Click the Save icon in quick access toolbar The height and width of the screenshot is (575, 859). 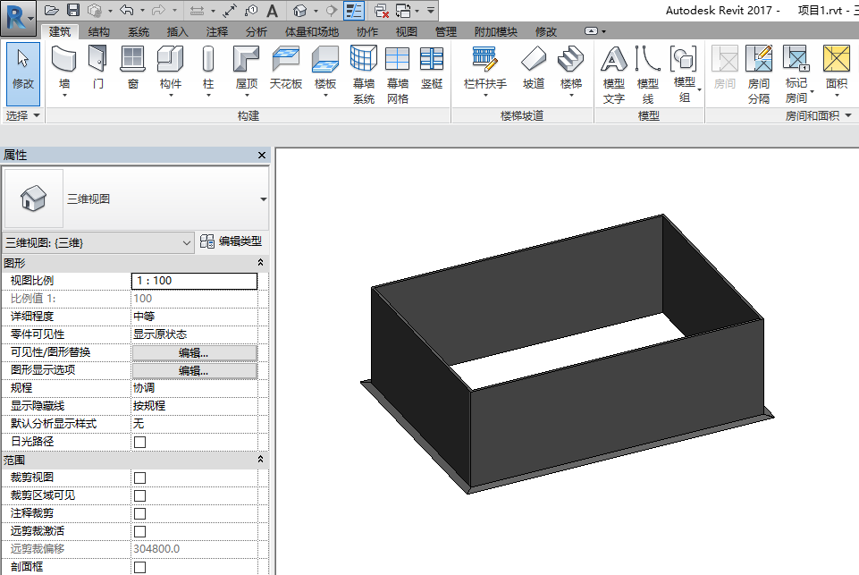click(x=73, y=10)
